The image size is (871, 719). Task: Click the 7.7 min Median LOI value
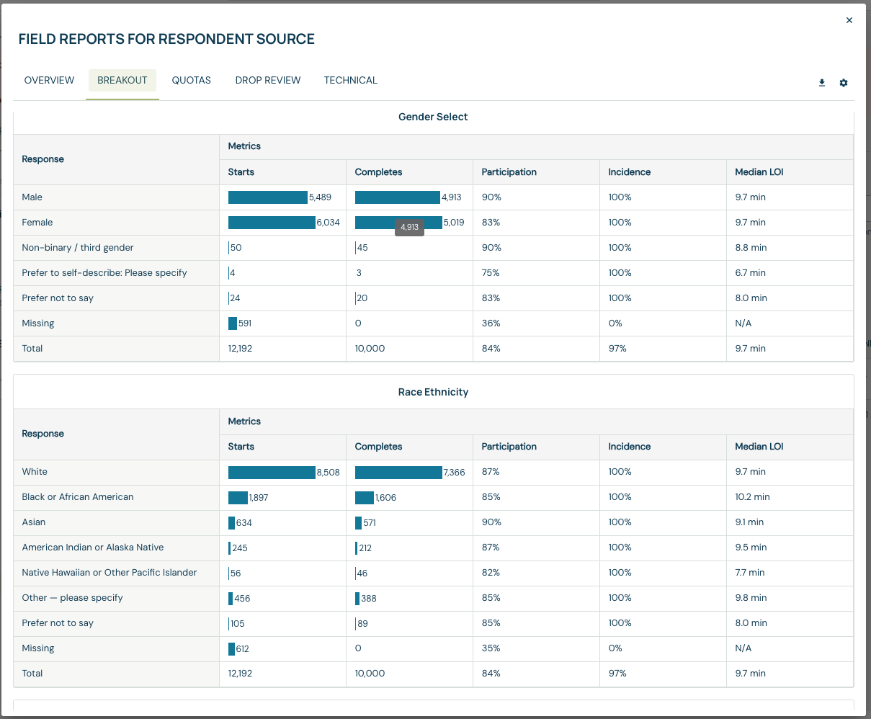pyautogui.click(x=750, y=573)
